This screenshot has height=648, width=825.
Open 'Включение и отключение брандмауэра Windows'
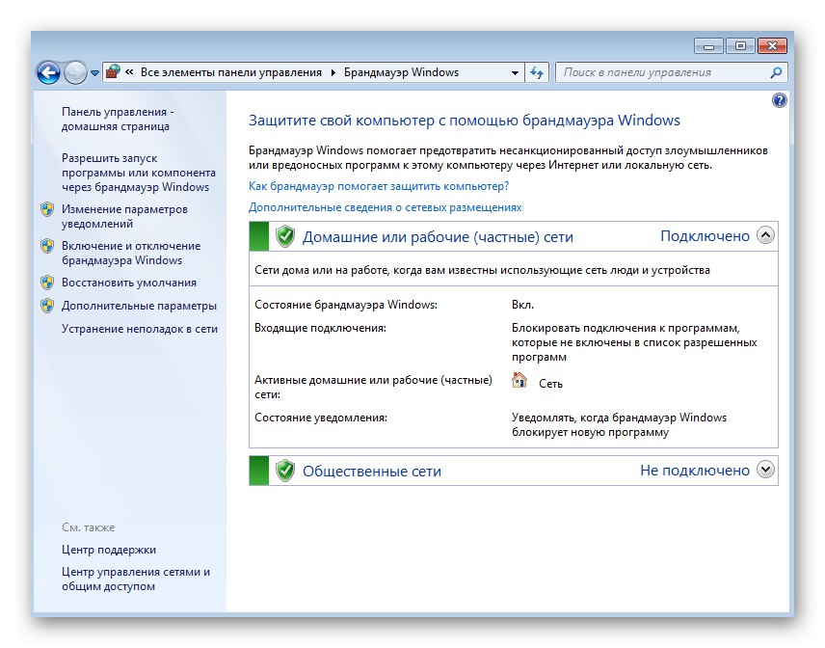(x=131, y=254)
